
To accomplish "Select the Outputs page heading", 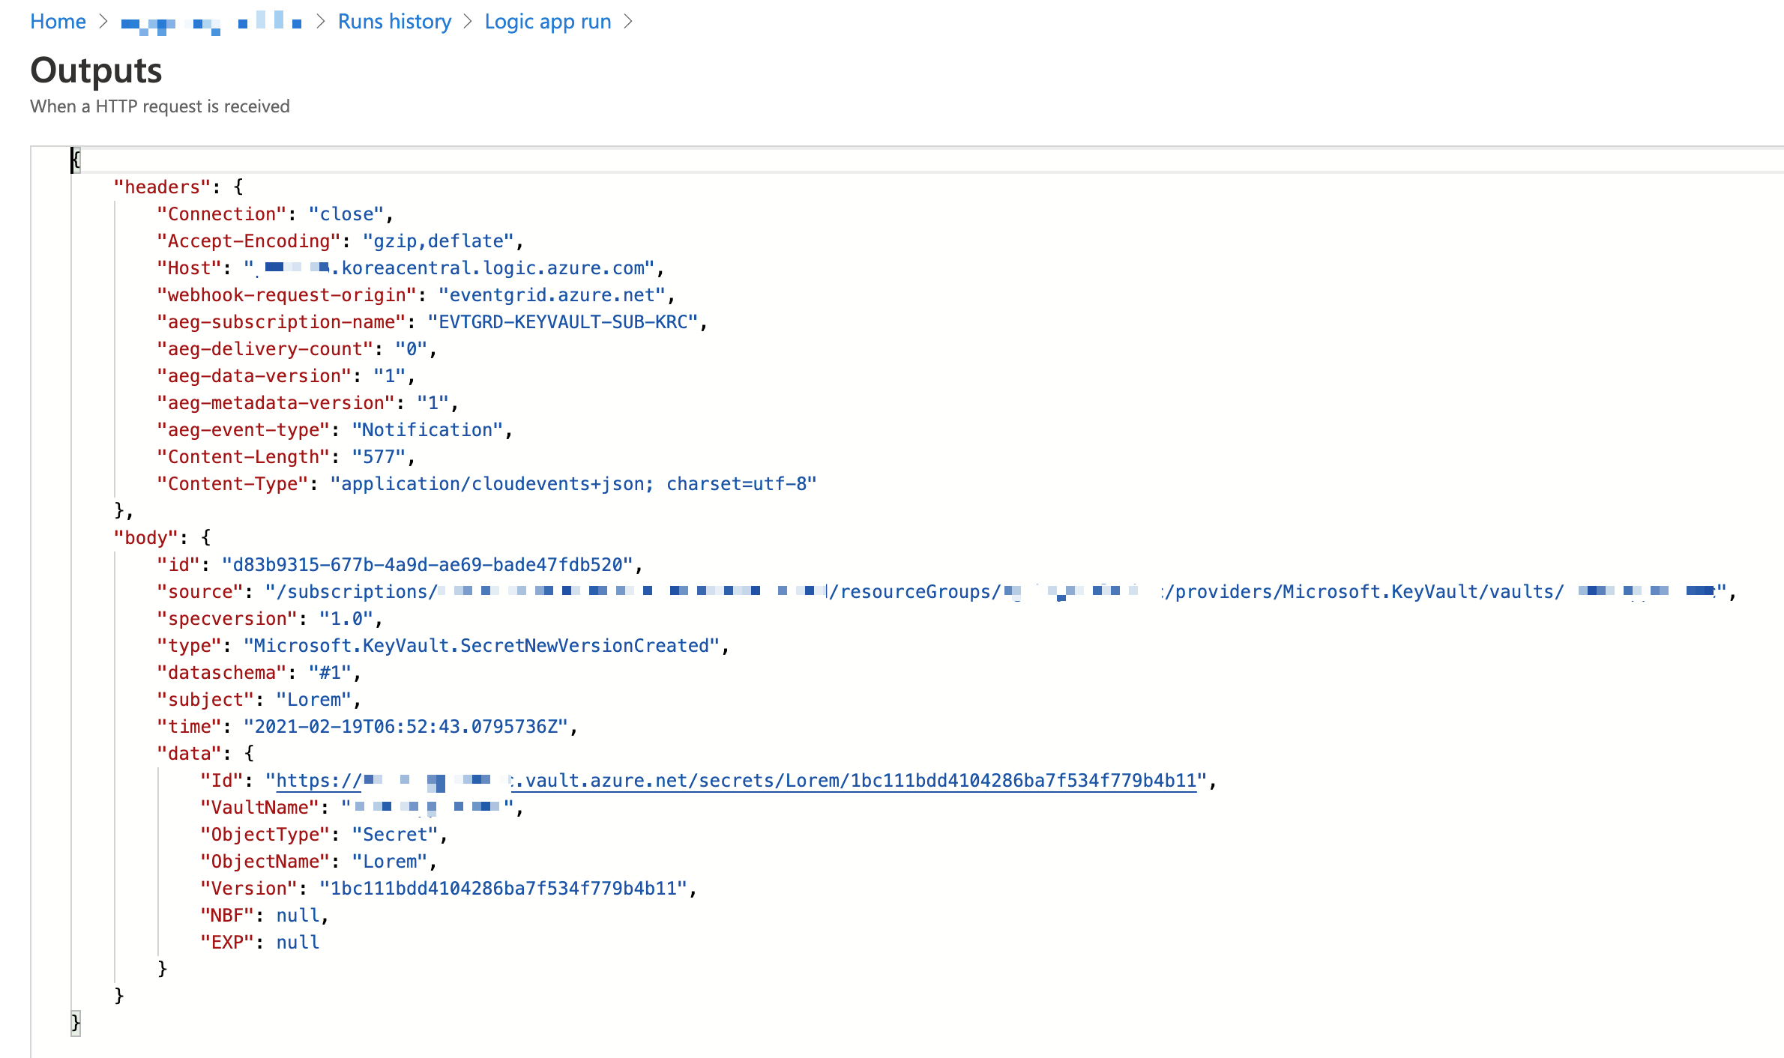I will coord(96,70).
